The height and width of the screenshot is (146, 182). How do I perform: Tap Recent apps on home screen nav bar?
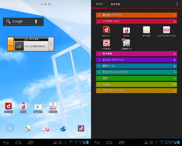31,143
